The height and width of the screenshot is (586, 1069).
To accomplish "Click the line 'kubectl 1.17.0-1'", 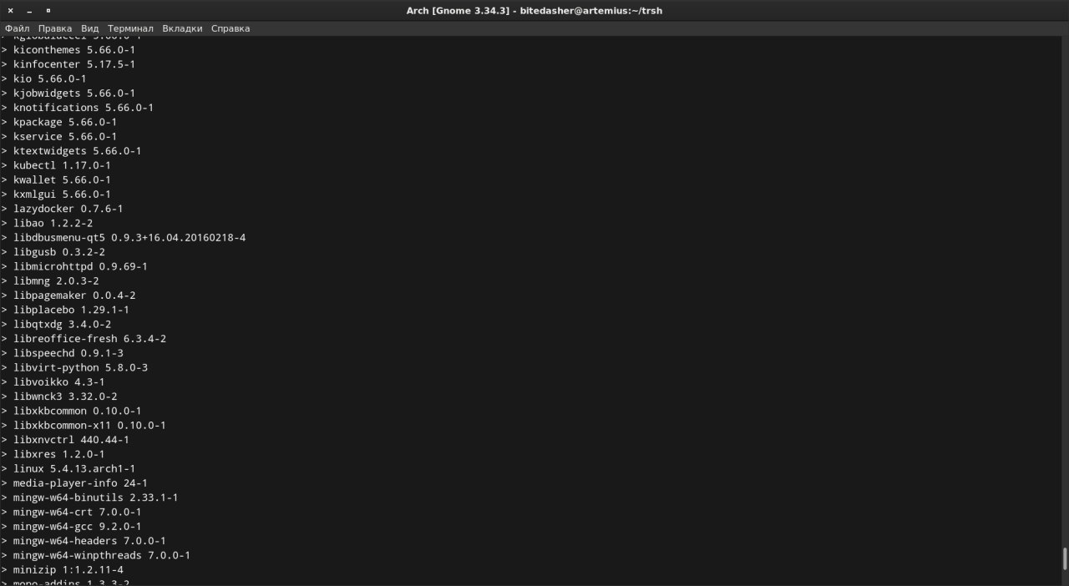I will [62, 165].
